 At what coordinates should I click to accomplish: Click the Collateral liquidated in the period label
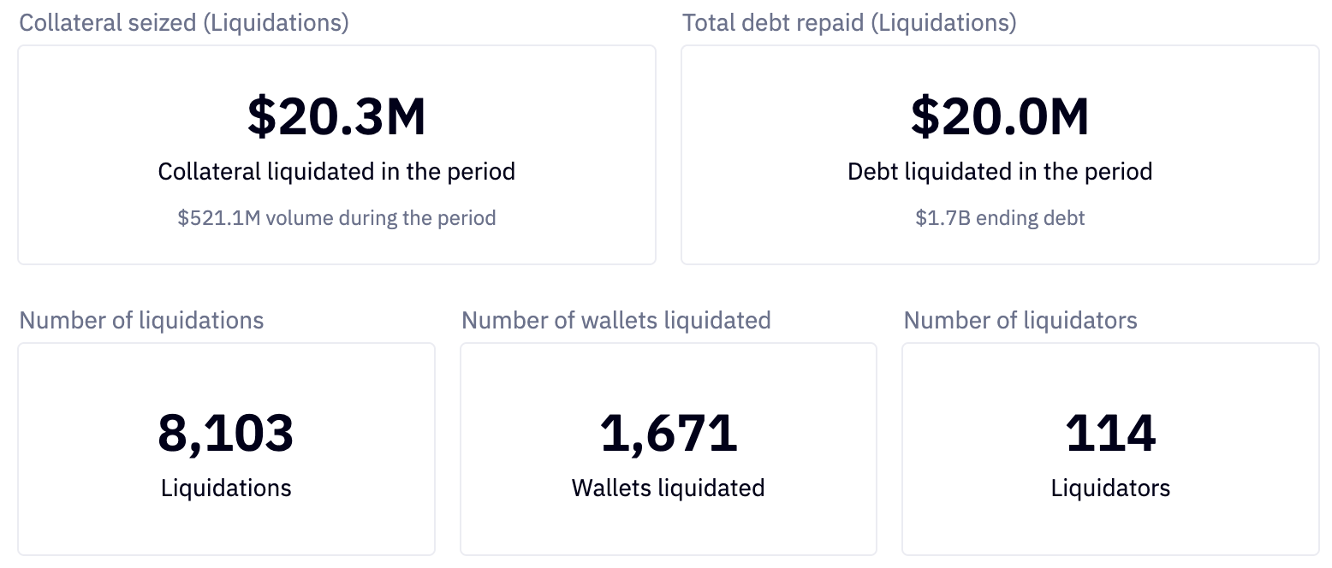click(x=336, y=172)
